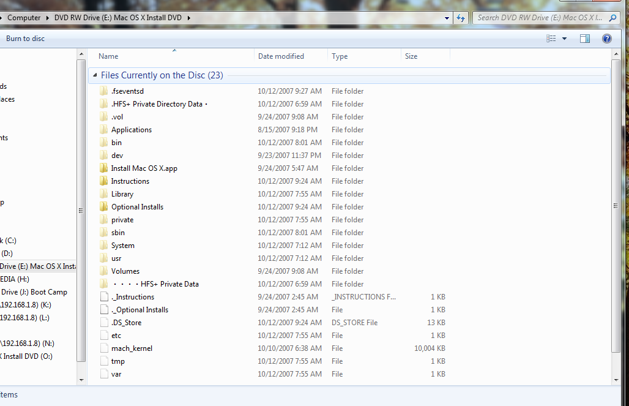Sort by the Size column header
This screenshot has height=406, width=629.
tap(411, 56)
